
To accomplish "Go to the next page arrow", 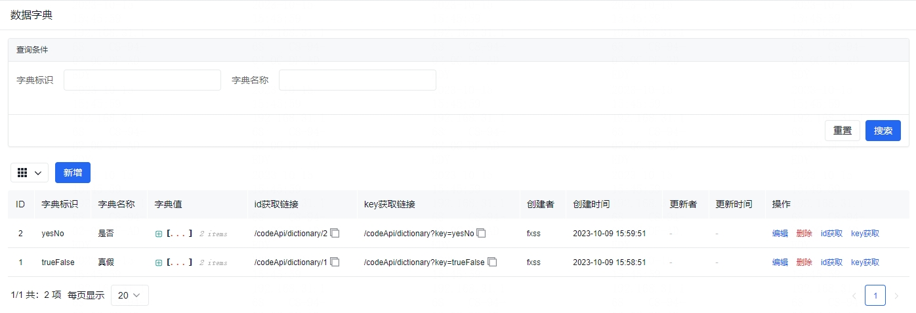I will [896, 296].
